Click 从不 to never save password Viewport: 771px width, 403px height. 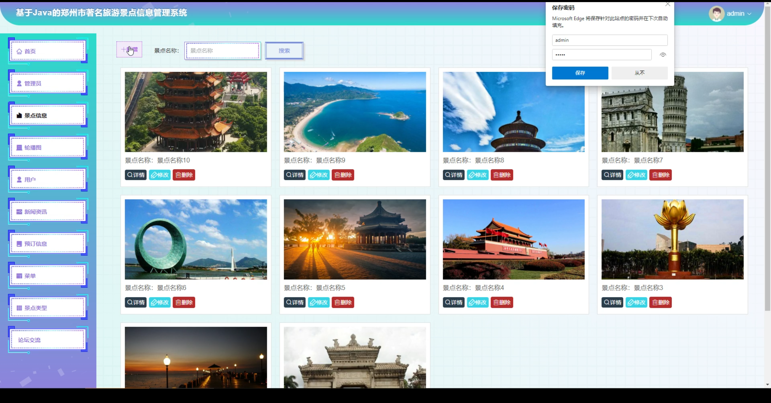click(640, 73)
